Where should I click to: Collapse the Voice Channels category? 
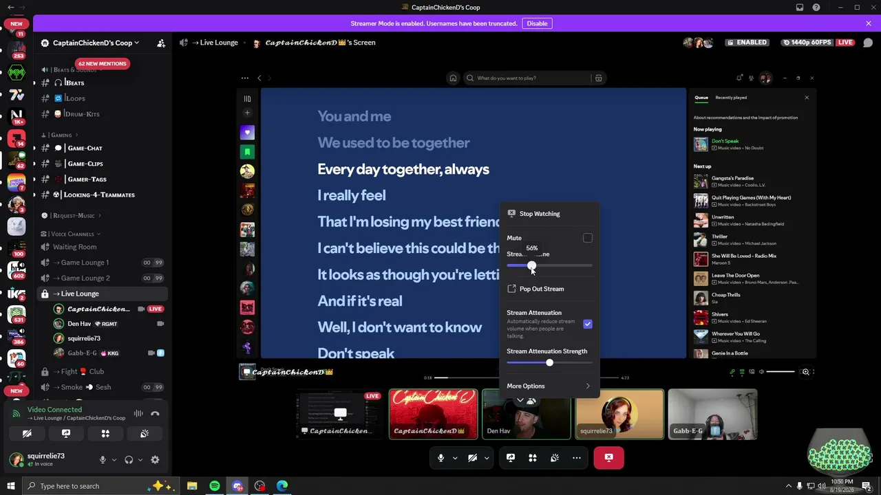click(x=70, y=234)
